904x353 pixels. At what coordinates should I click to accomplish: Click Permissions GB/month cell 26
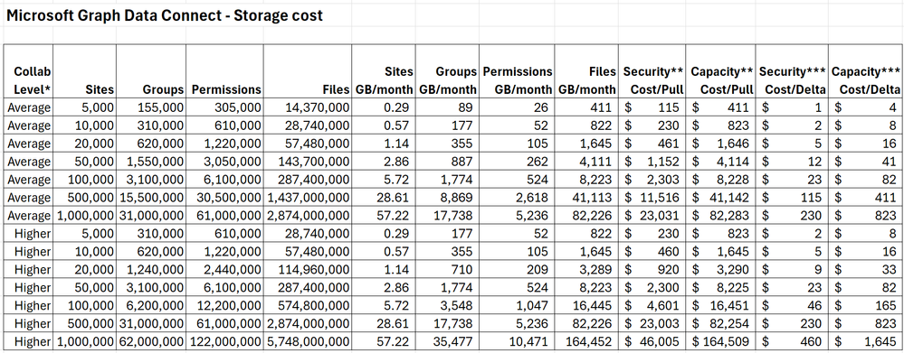(x=517, y=107)
